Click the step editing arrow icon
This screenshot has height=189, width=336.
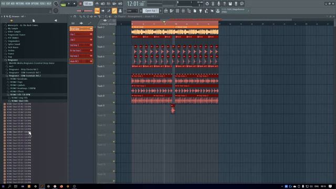pyautogui.click(x=103, y=10)
